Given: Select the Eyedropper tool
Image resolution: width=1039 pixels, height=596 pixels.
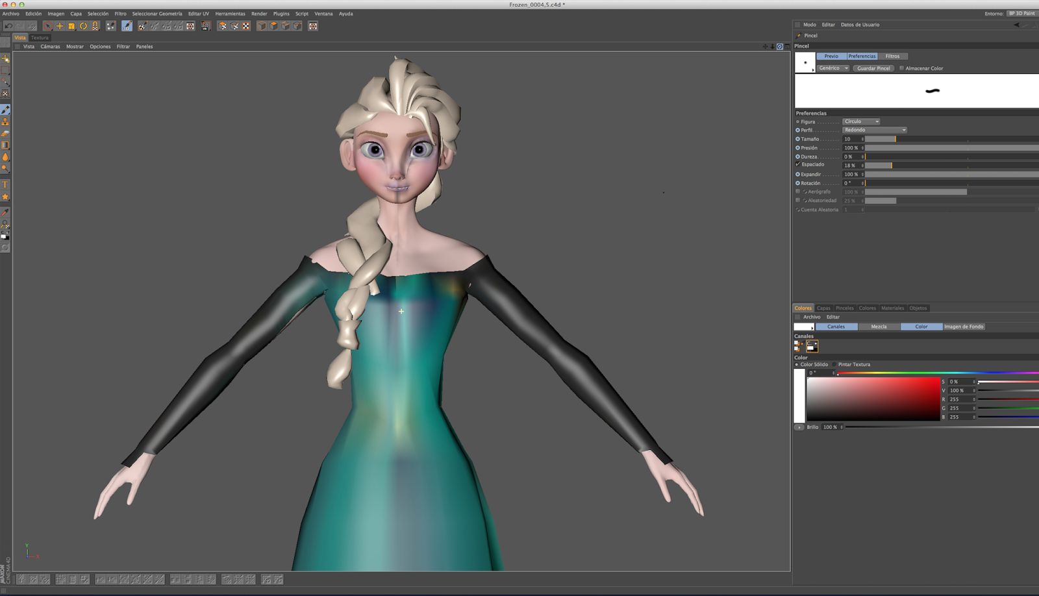Looking at the screenshot, I should pos(5,212).
